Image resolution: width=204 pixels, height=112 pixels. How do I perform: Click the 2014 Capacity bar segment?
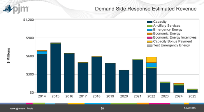pos(42,73)
